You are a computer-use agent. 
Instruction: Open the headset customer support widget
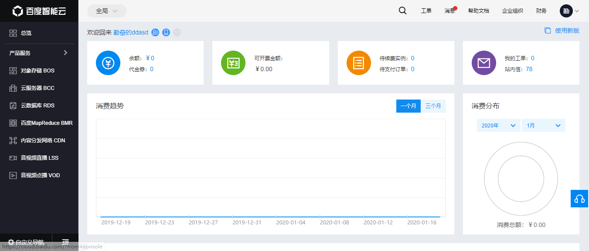[x=579, y=199]
